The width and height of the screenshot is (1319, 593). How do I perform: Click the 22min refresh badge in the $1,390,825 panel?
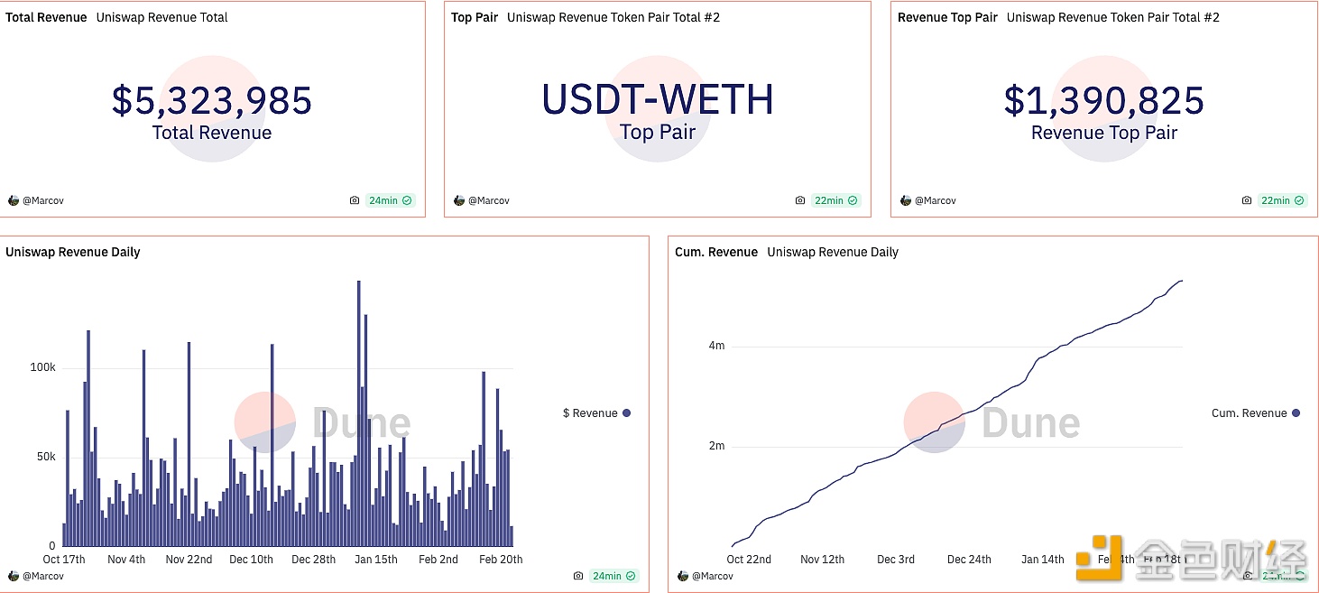click(1282, 200)
